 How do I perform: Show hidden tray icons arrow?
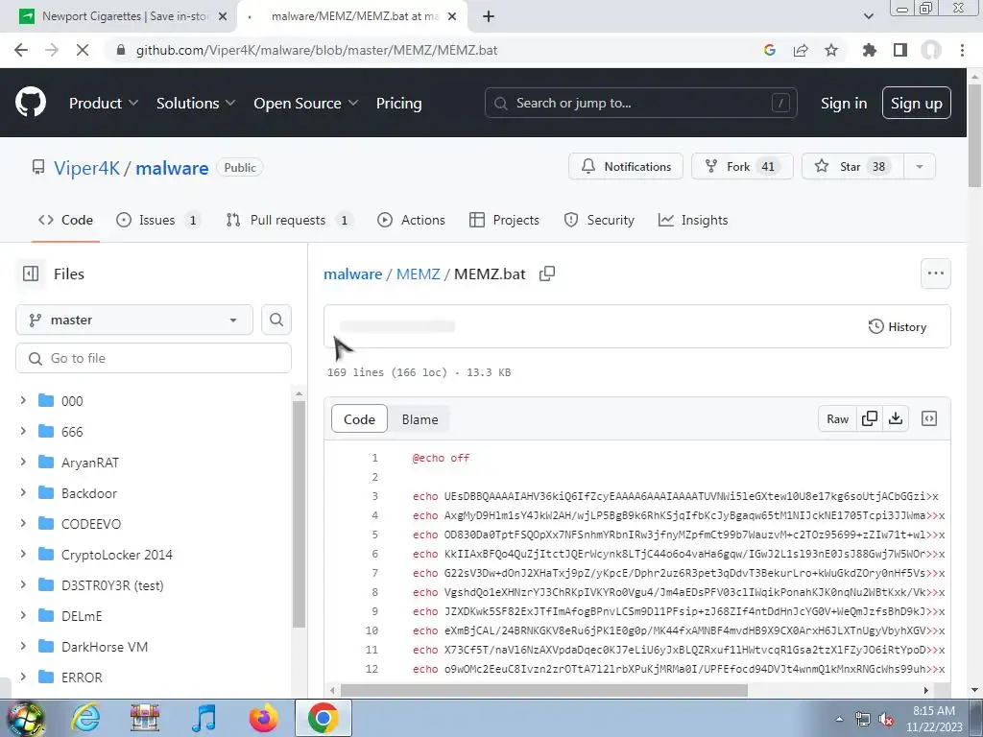[x=839, y=720]
